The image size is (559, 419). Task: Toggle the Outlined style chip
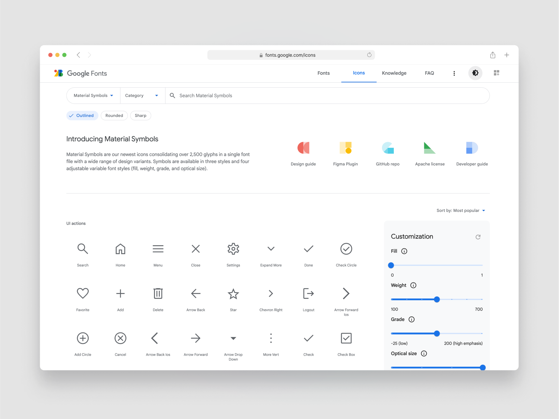pyautogui.click(x=82, y=116)
